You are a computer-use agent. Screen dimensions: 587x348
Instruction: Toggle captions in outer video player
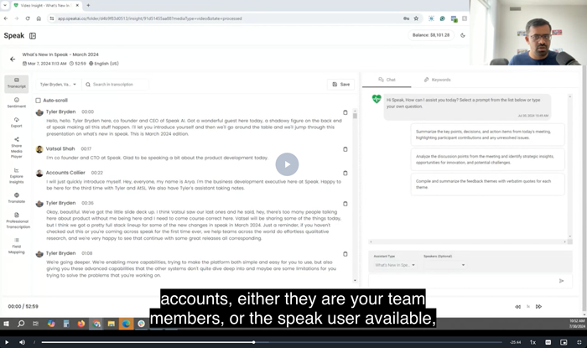tap(548, 342)
